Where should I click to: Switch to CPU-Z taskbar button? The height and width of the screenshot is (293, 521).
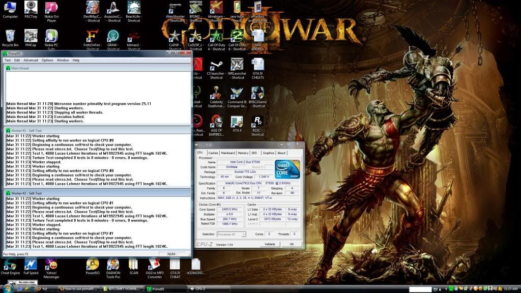[x=209, y=289]
